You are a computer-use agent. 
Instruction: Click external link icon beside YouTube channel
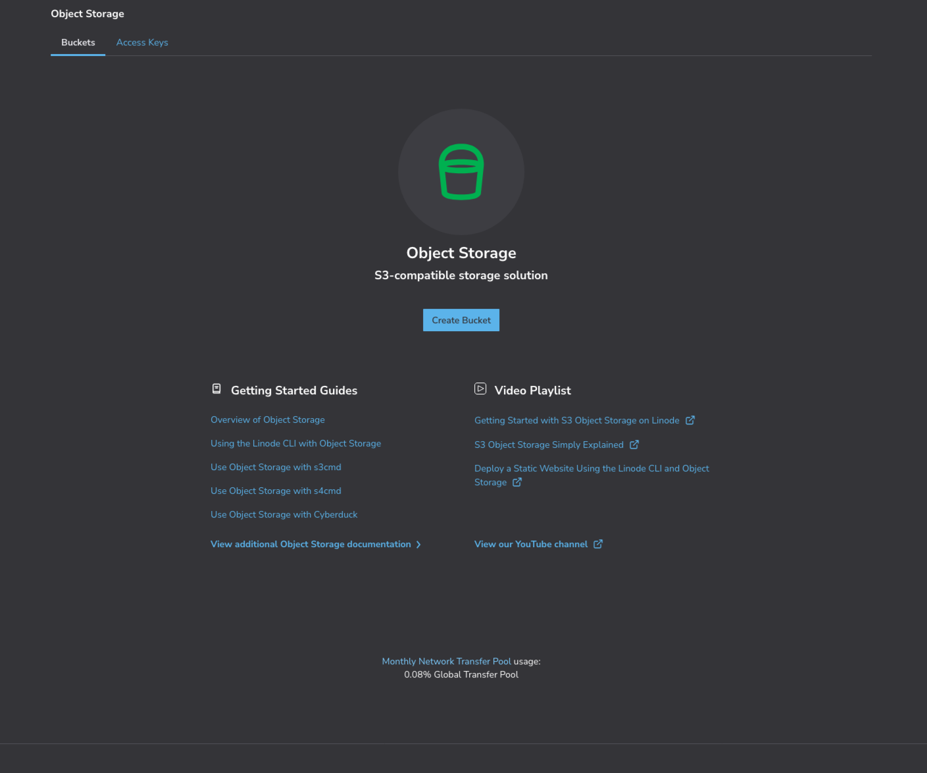598,544
